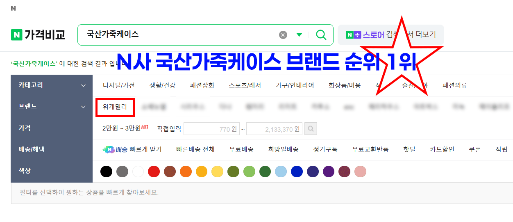
Task: Open the 화장품/미용 category
Action: pyautogui.click(x=345, y=86)
